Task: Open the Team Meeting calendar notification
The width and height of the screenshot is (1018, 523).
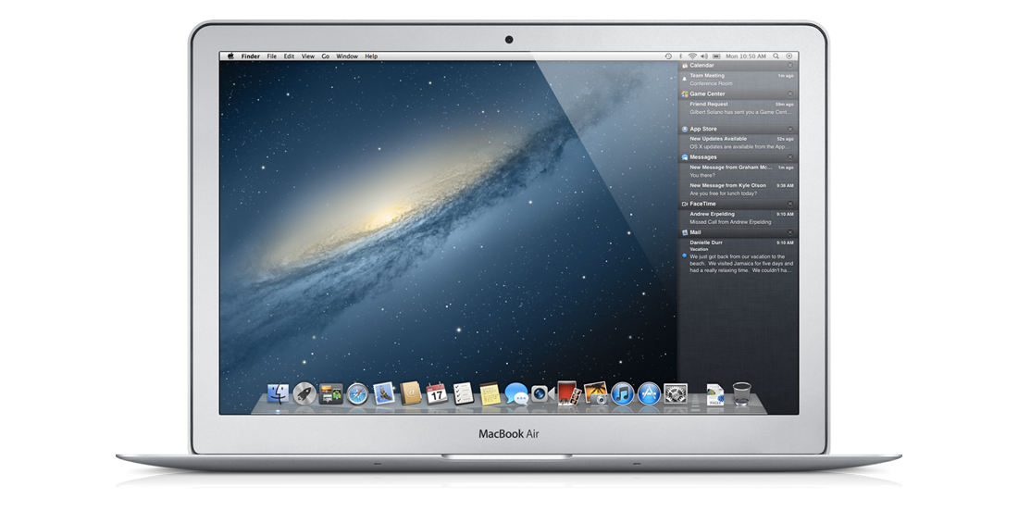Action: coord(739,80)
